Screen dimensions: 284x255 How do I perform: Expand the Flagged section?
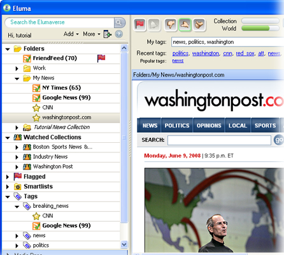coord(8,177)
